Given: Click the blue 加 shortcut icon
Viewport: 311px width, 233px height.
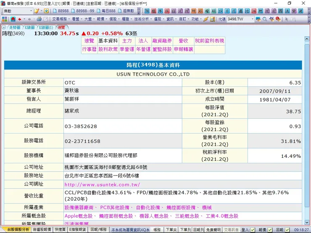Looking at the screenshot, I should 147,11.
